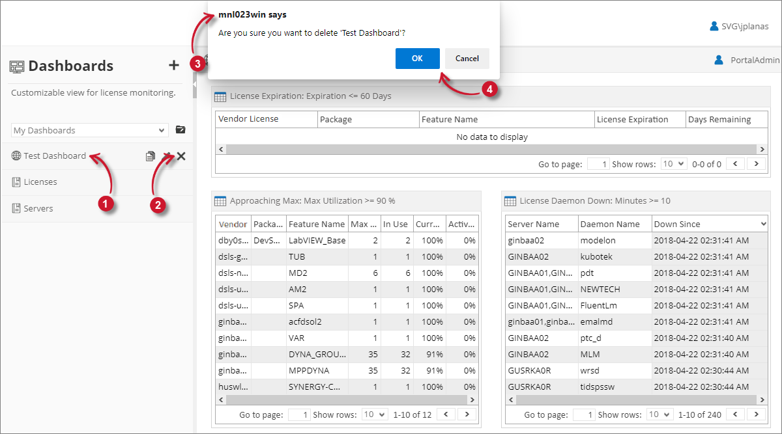Sort by License Expiration column header

(x=640, y=119)
